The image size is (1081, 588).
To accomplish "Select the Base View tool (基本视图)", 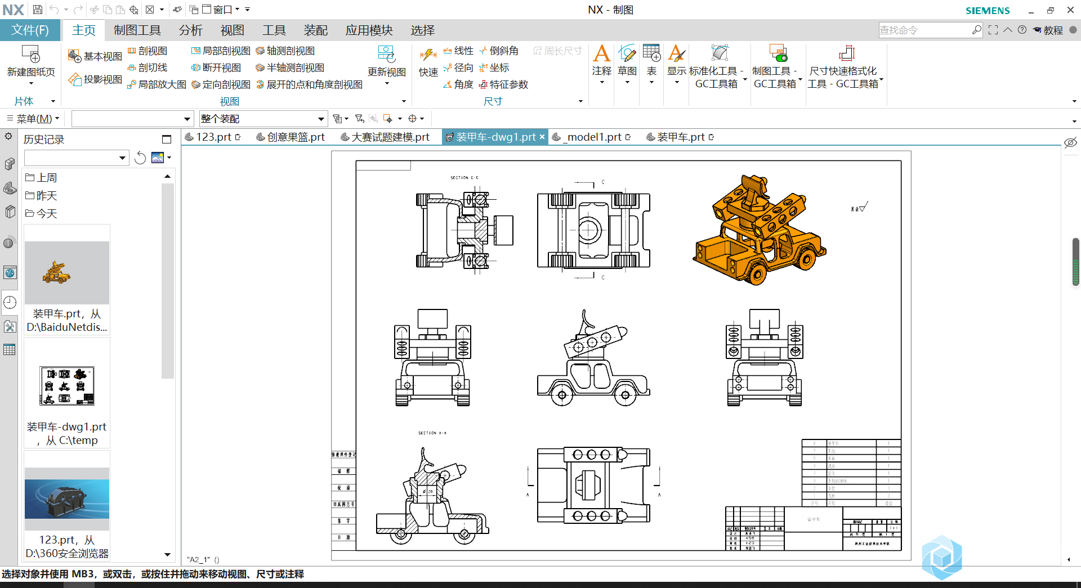I will (x=95, y=56).
